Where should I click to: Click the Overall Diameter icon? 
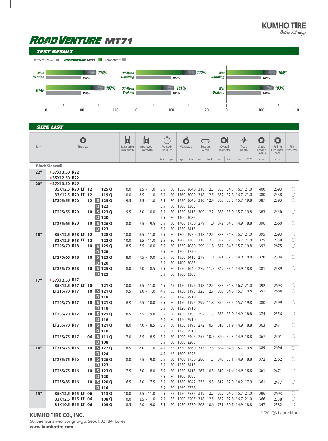(225, 140)
